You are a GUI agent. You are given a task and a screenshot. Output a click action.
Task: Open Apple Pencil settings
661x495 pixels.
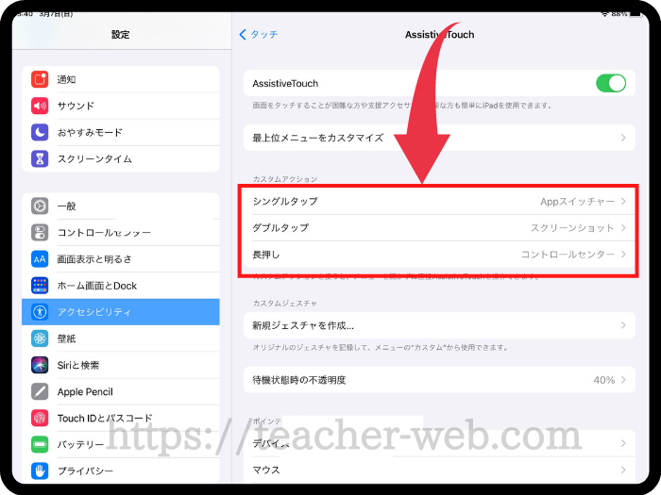(121, 391)
